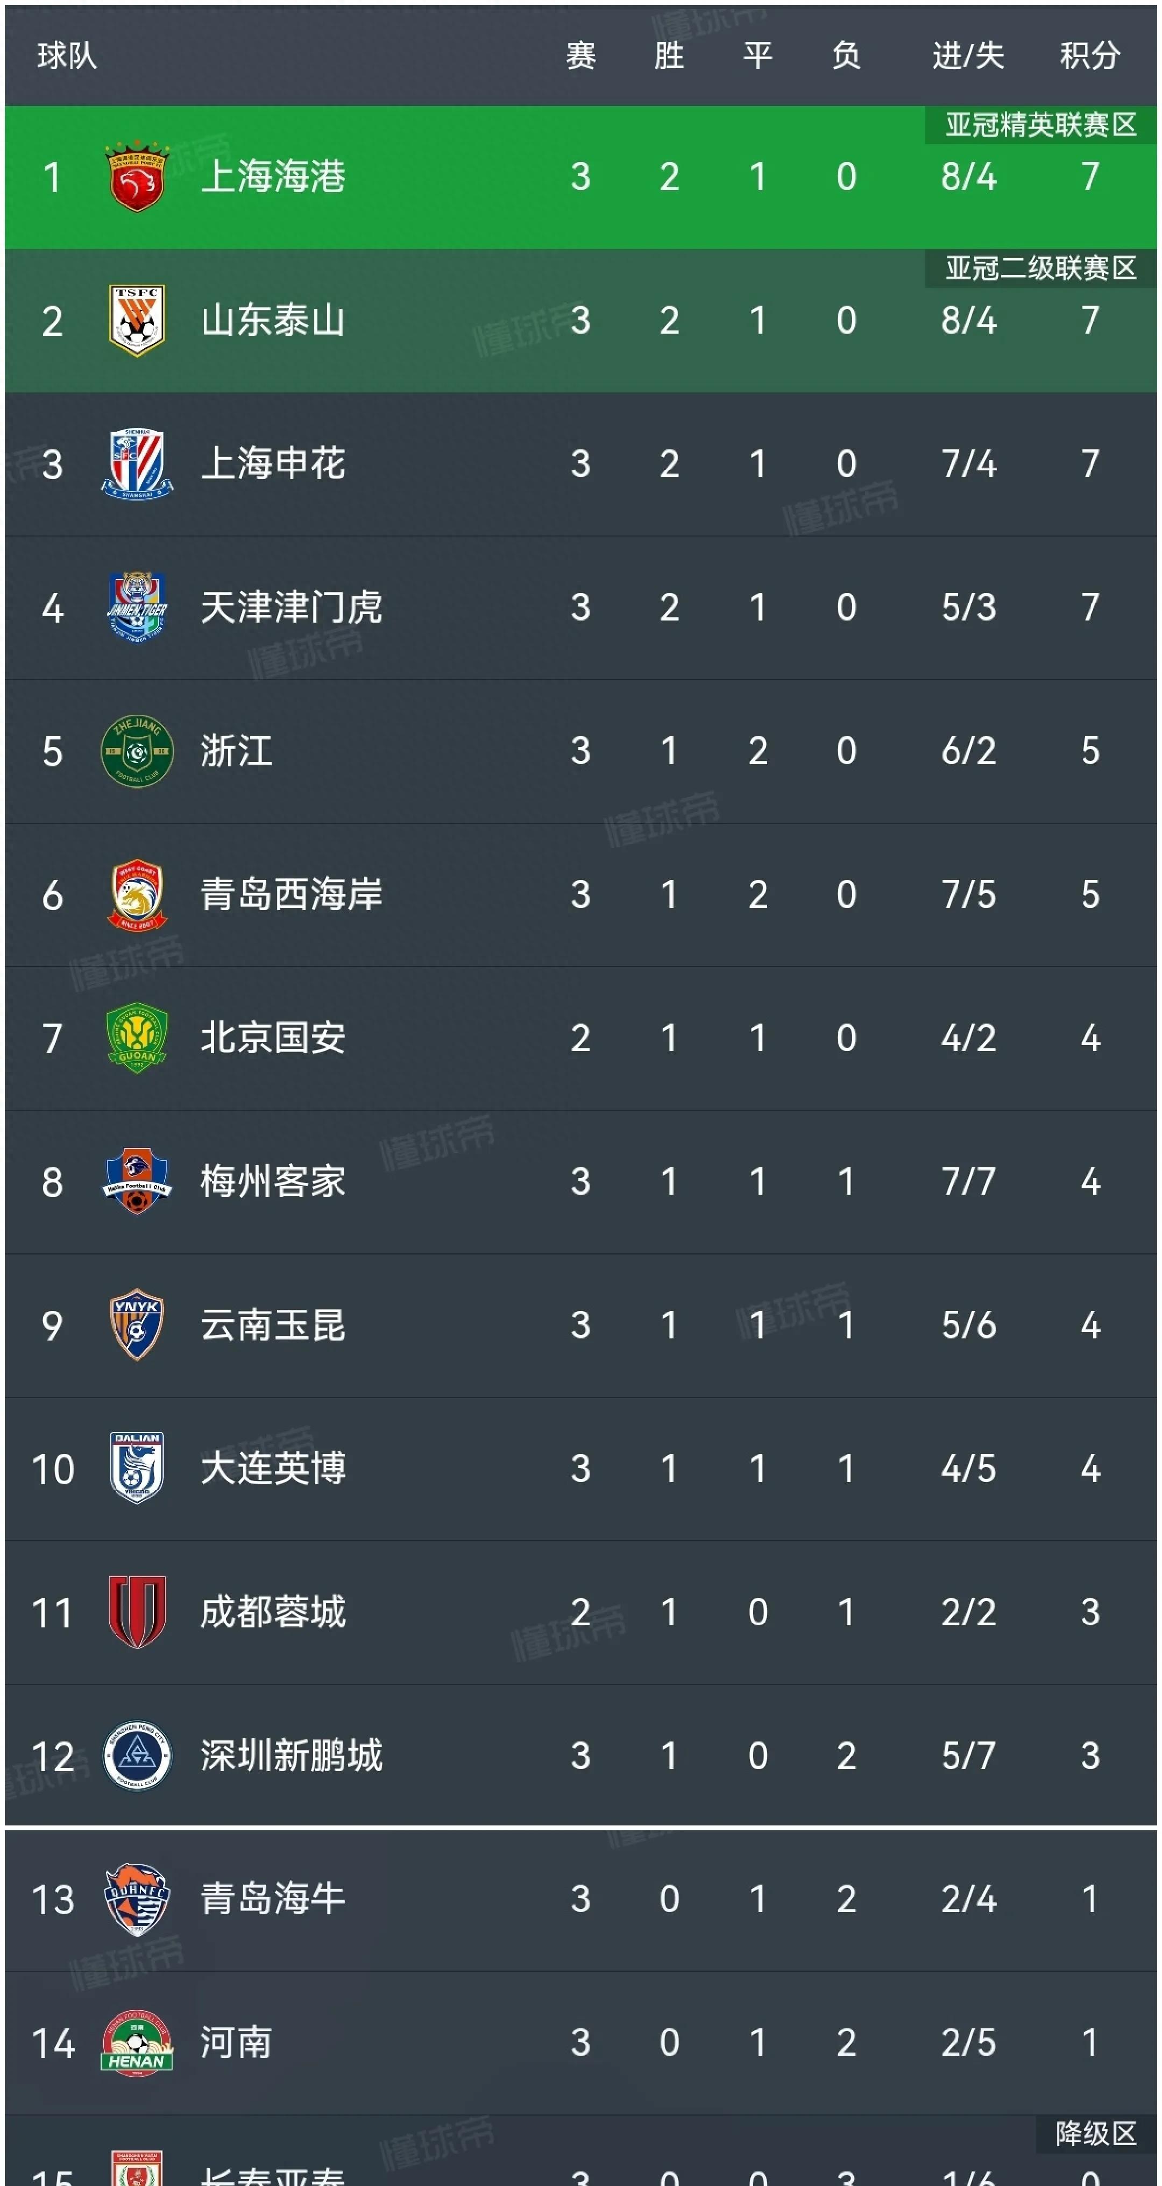The image size is (1162, 2186).
Task: Select the green Zhejiang club emblem
Action: coord(137,751)
